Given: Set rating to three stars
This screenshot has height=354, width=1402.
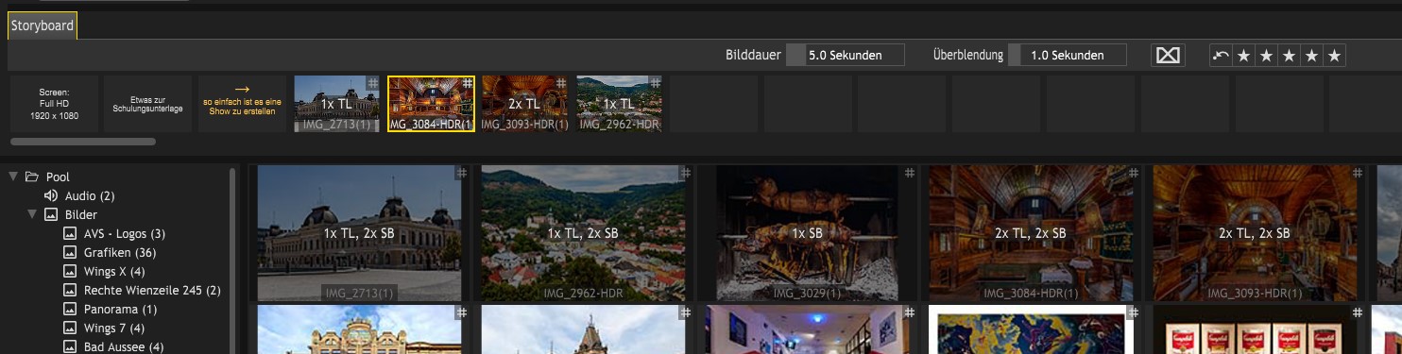Looking at the screenshot, I should point(1289,56).
